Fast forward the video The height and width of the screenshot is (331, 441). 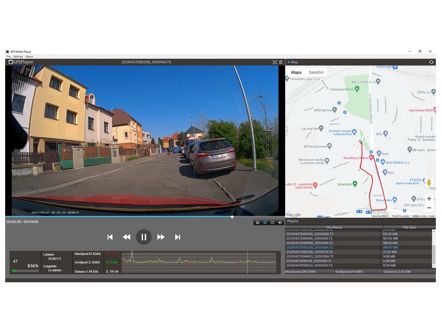coord(161,237)
